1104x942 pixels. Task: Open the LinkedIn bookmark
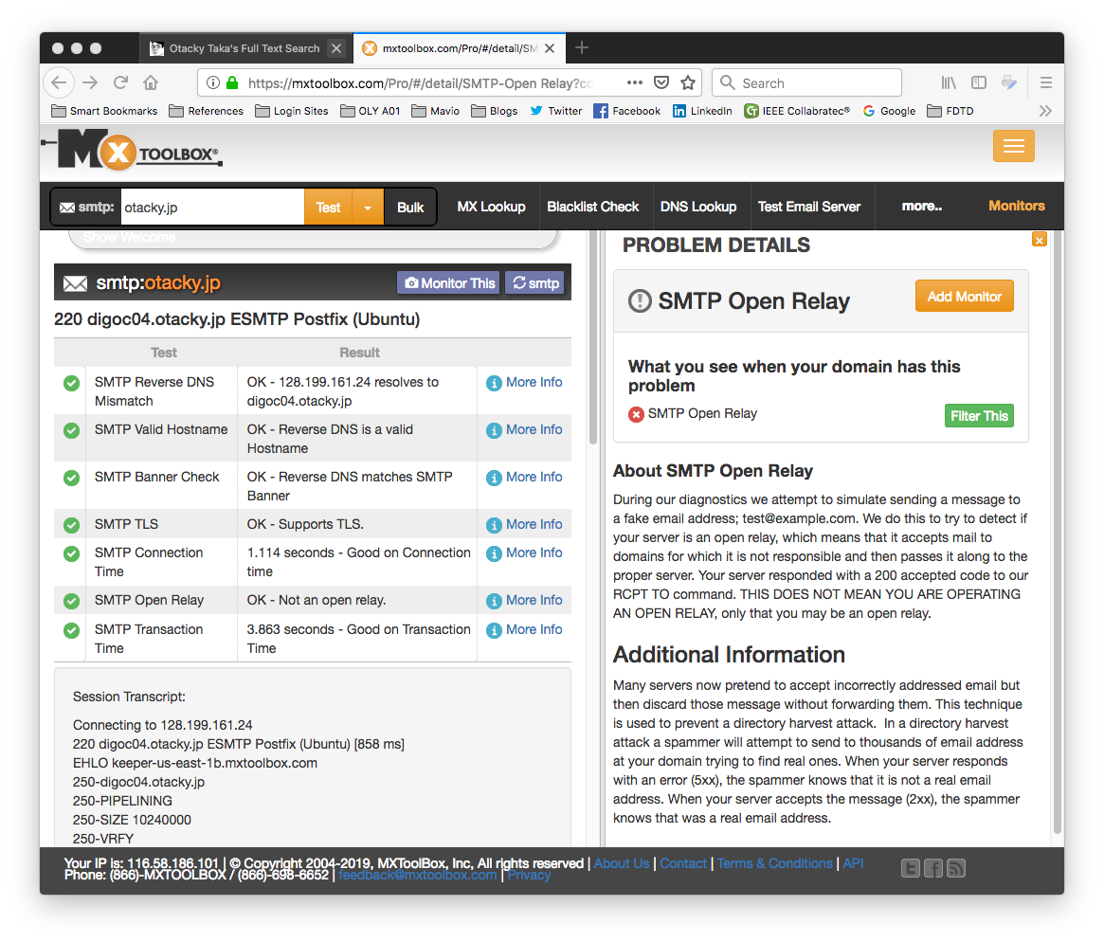[x=702, y=111]
